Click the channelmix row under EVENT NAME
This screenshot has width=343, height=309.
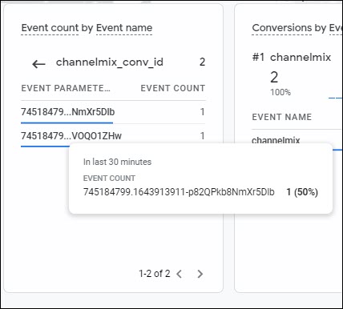(276, 140)
